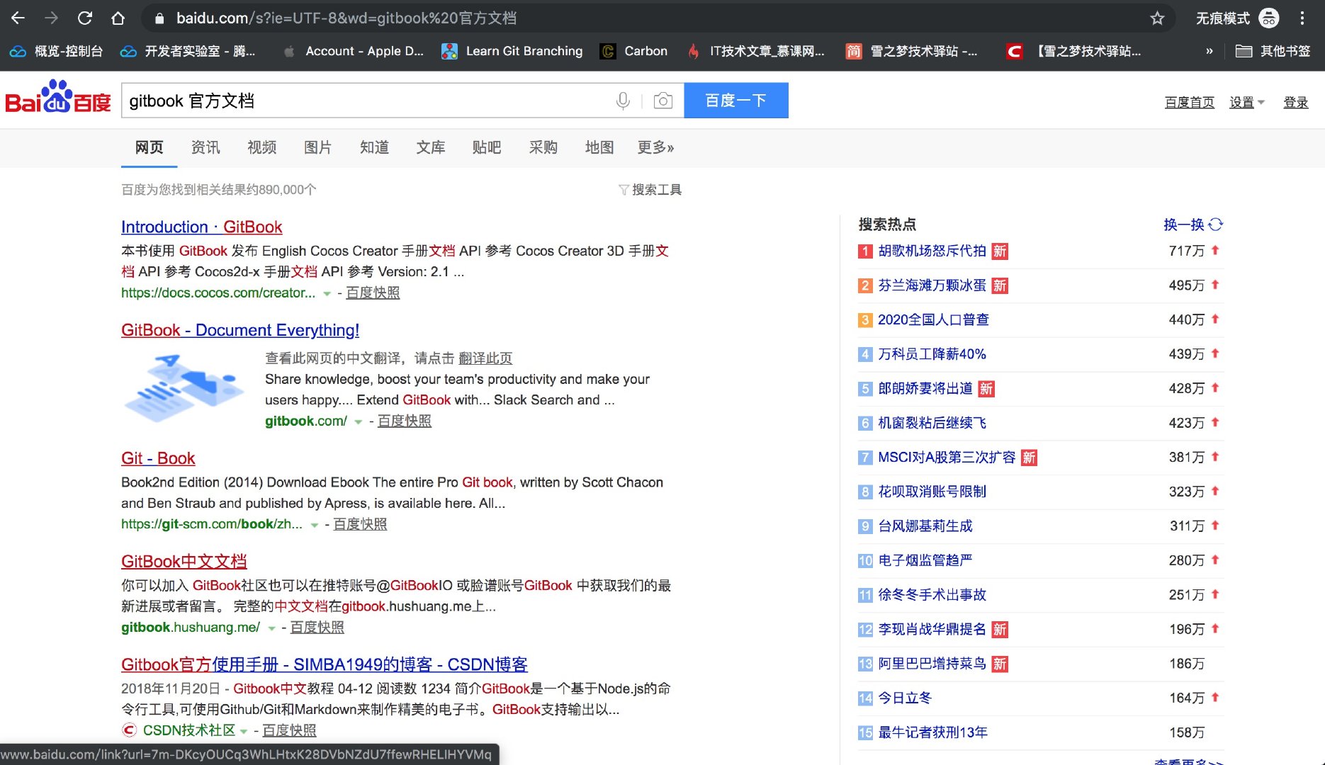Click the browser home icon
The height and width of the screenshot is (765, 1325).
118,18
